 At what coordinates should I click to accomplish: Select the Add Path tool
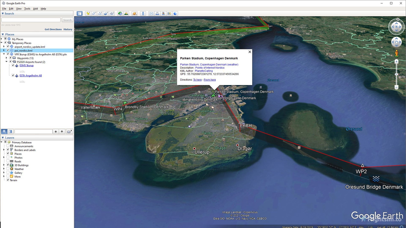click(100, 13)
